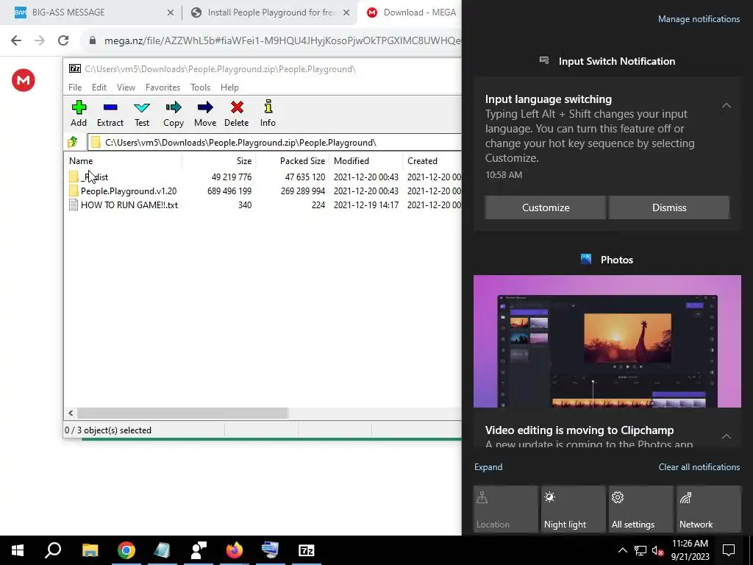Click the red MEGA logo on the page
Image resolution: width=753 pixels, height=565 pixels.
click(x=23, y=80)
